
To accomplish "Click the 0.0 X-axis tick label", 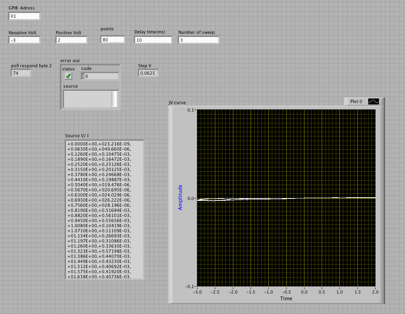I will tap(304, 292).
